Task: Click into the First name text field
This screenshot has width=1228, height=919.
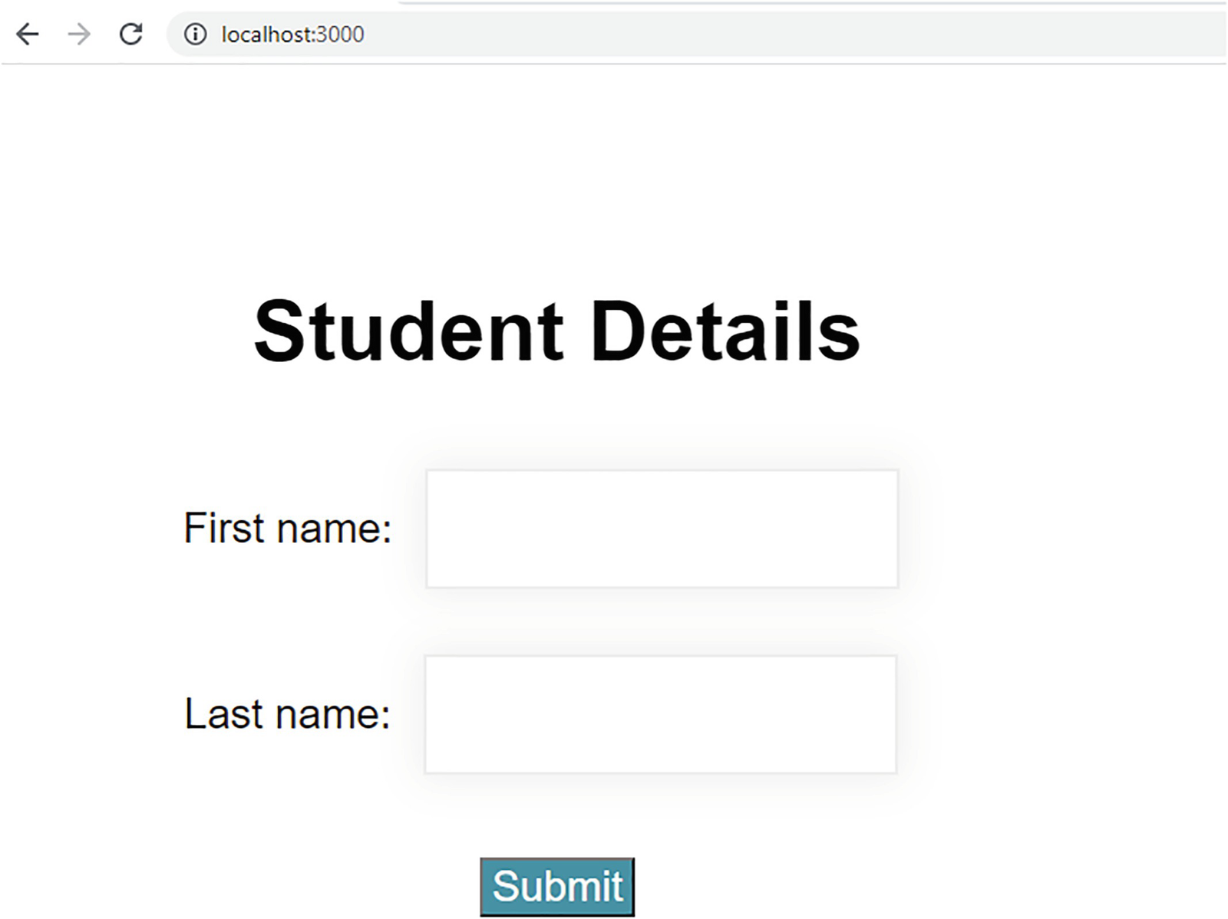Action: point(662,529)
